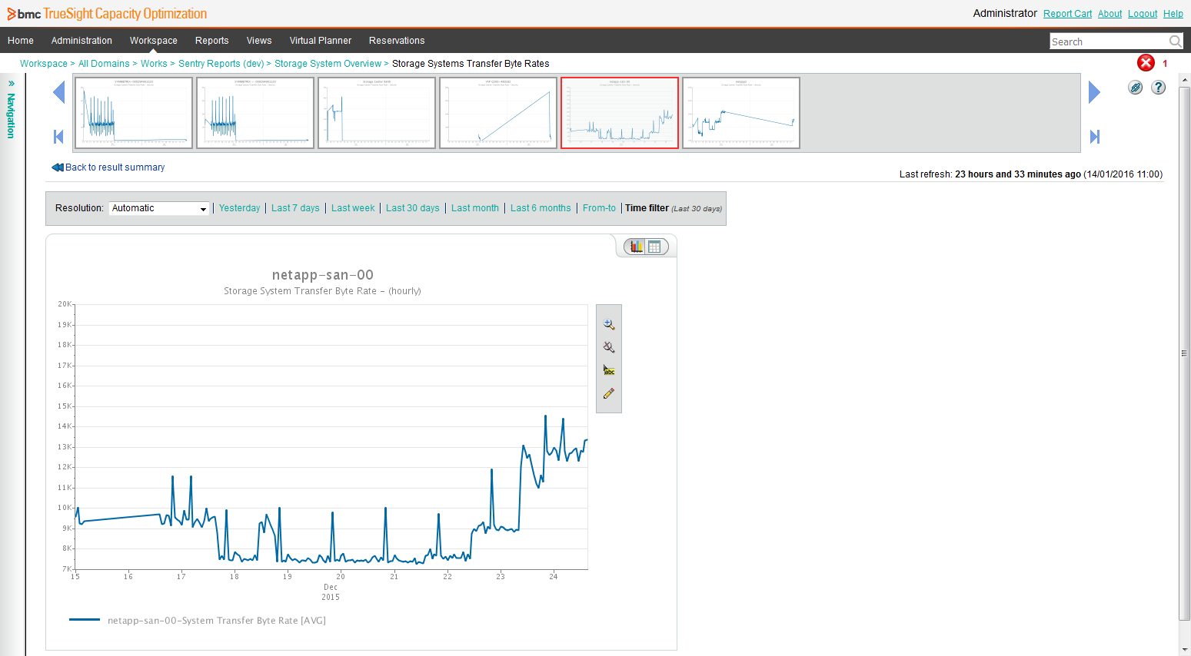Screen dimensions: 1191x656
Task: Open the Reservations menu
Action: (x=397, y=41)
